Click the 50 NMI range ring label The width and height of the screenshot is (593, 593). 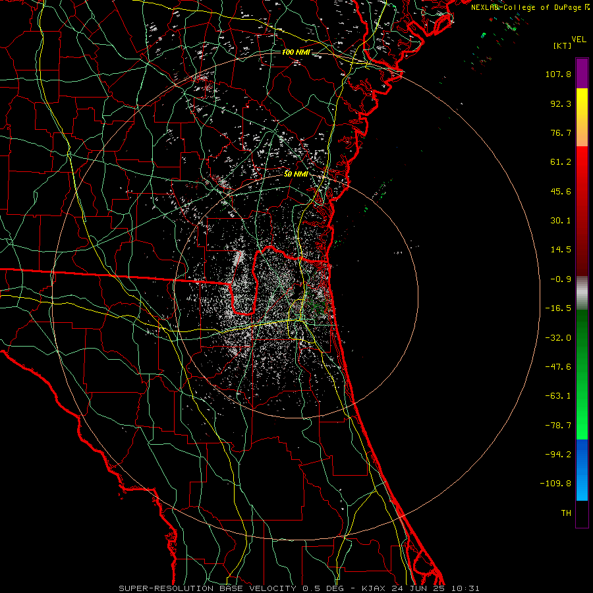click(296, 175)
